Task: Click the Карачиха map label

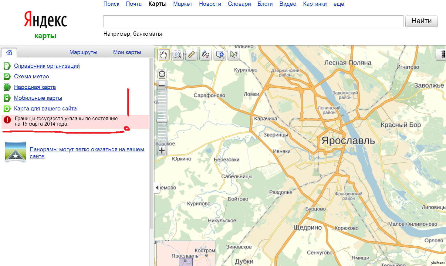Action: point(265,119)
